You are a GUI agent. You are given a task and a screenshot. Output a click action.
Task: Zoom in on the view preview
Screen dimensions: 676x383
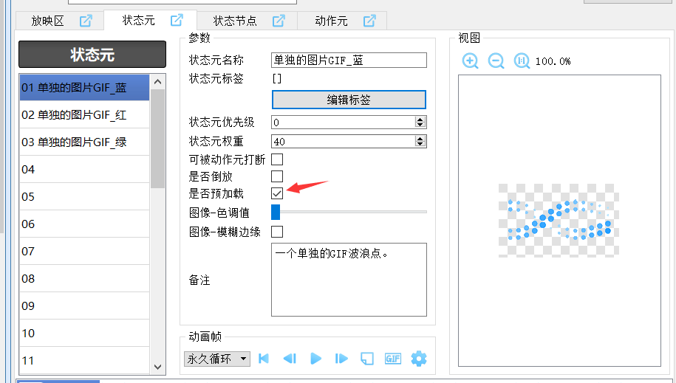pos(471,61)
